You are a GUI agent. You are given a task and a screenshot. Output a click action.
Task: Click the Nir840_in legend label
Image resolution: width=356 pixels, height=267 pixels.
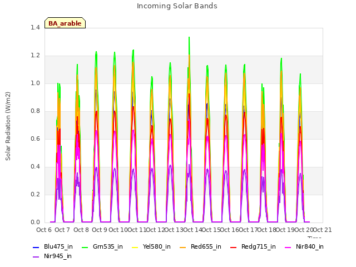(310, 246)
